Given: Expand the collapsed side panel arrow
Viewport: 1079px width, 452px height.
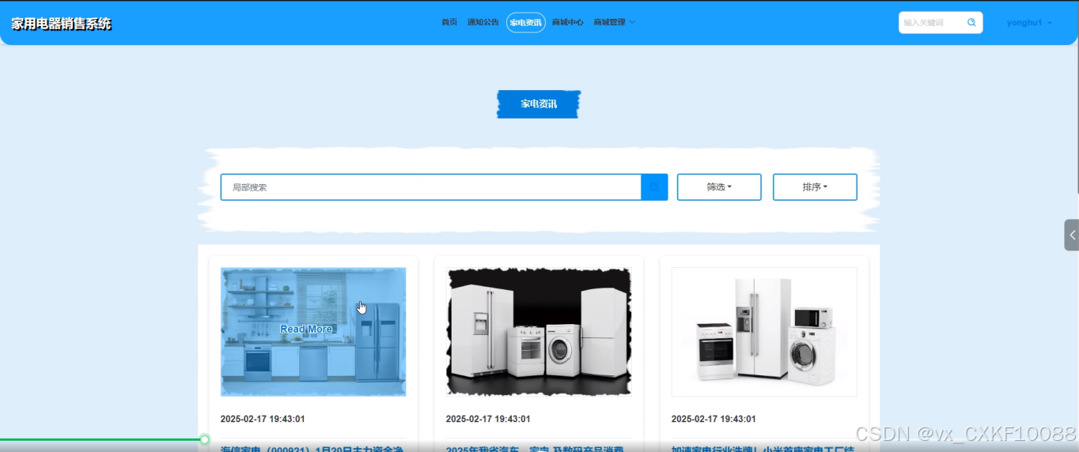Looking at the screenshot, I should coord(1072,235).
